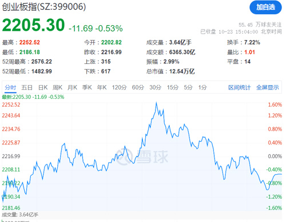Click the 量比 value 1.01
This screenshot has width=286, height=222.
point(249,52)
